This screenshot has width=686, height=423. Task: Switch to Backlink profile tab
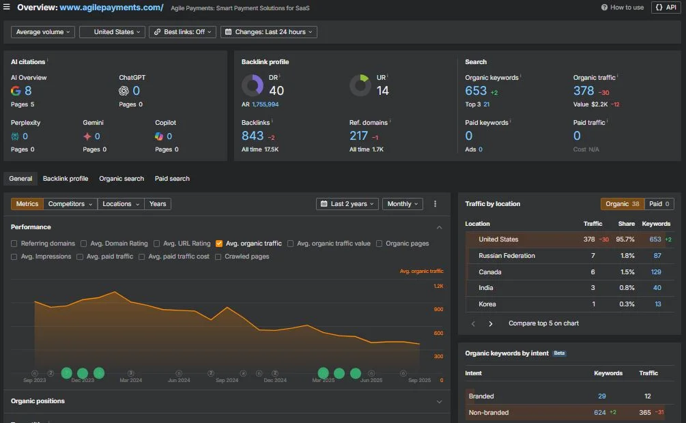(x=66, y=179)
